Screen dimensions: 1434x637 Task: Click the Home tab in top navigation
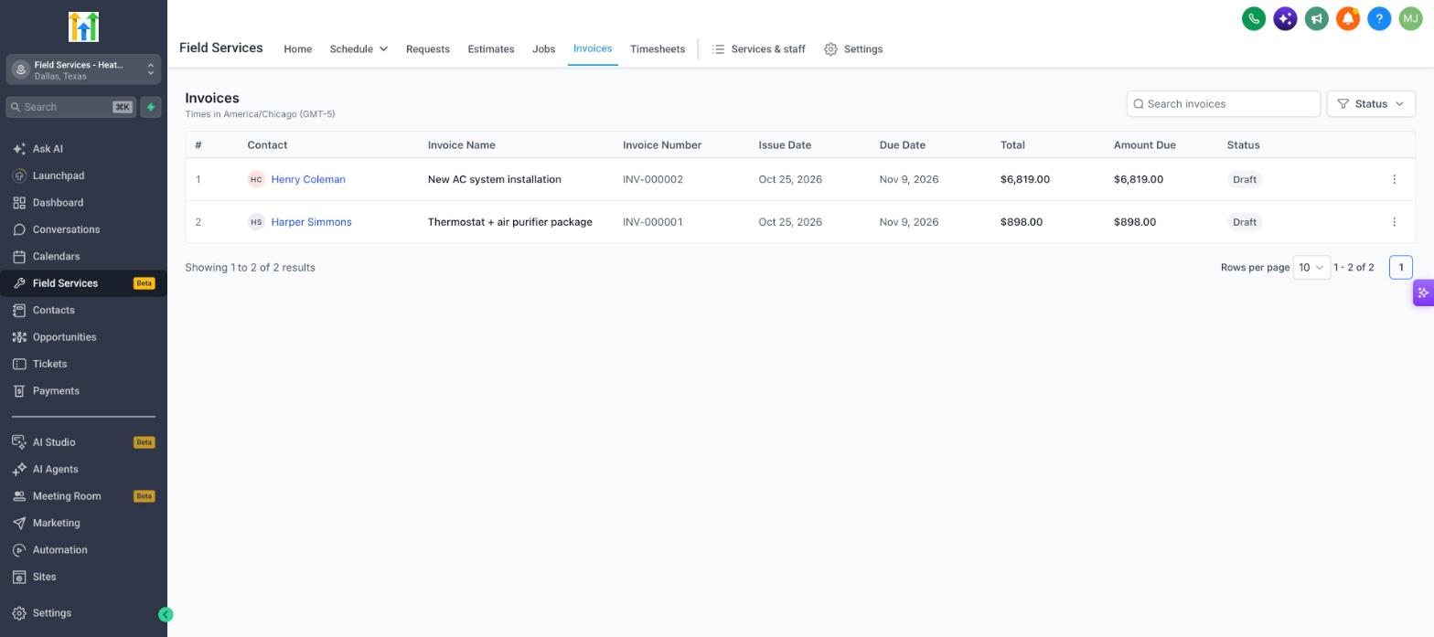298,49
